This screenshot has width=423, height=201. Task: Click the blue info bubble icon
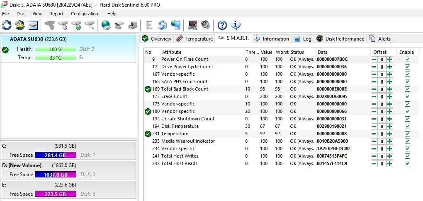(x=235, y=25)
